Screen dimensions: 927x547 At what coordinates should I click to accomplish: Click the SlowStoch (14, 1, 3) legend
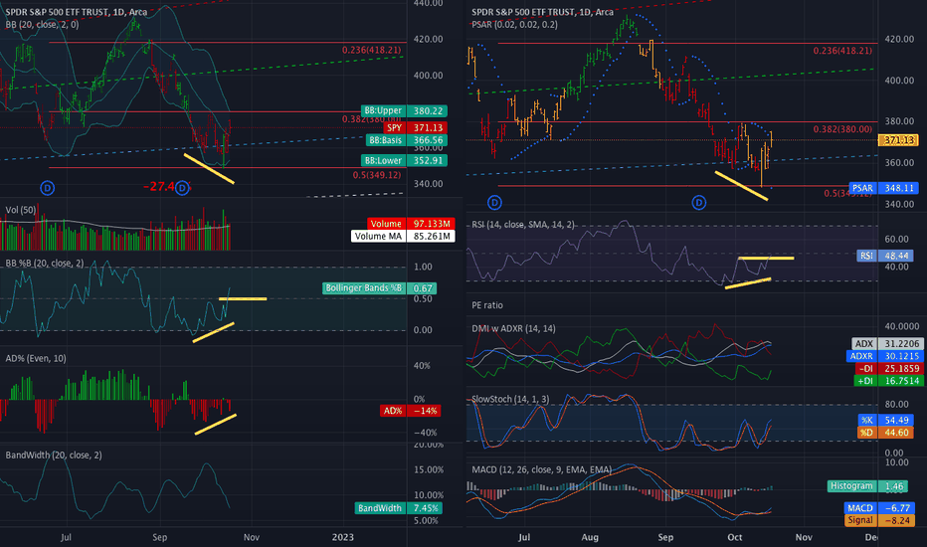[x=510, y=399]
